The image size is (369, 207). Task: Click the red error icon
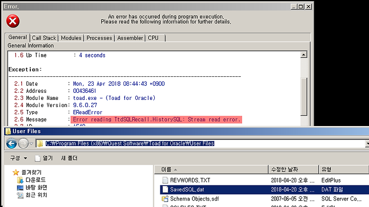point(13,21)
